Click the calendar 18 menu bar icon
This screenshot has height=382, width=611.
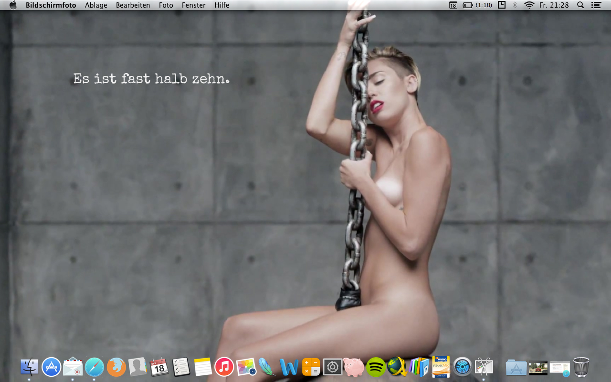coord(453,5)
